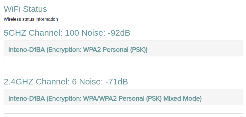Click the 'WPA/WPA2 Personal (PSK)' encryption text
246x117 pixels.
pos(122,99)
